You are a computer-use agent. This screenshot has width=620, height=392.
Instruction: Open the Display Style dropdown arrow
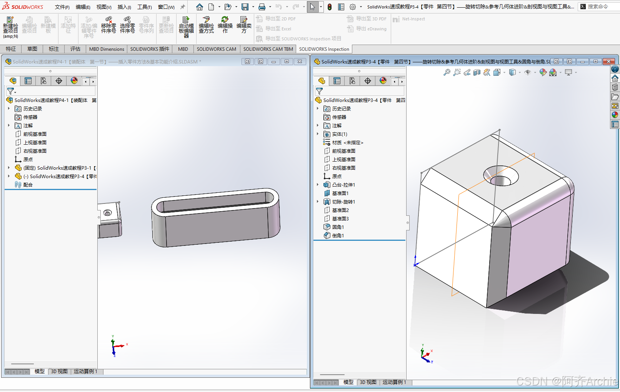[x=520, y=72]
